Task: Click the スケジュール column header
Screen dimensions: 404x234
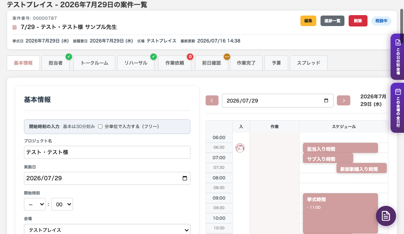Action: (344, 127)
